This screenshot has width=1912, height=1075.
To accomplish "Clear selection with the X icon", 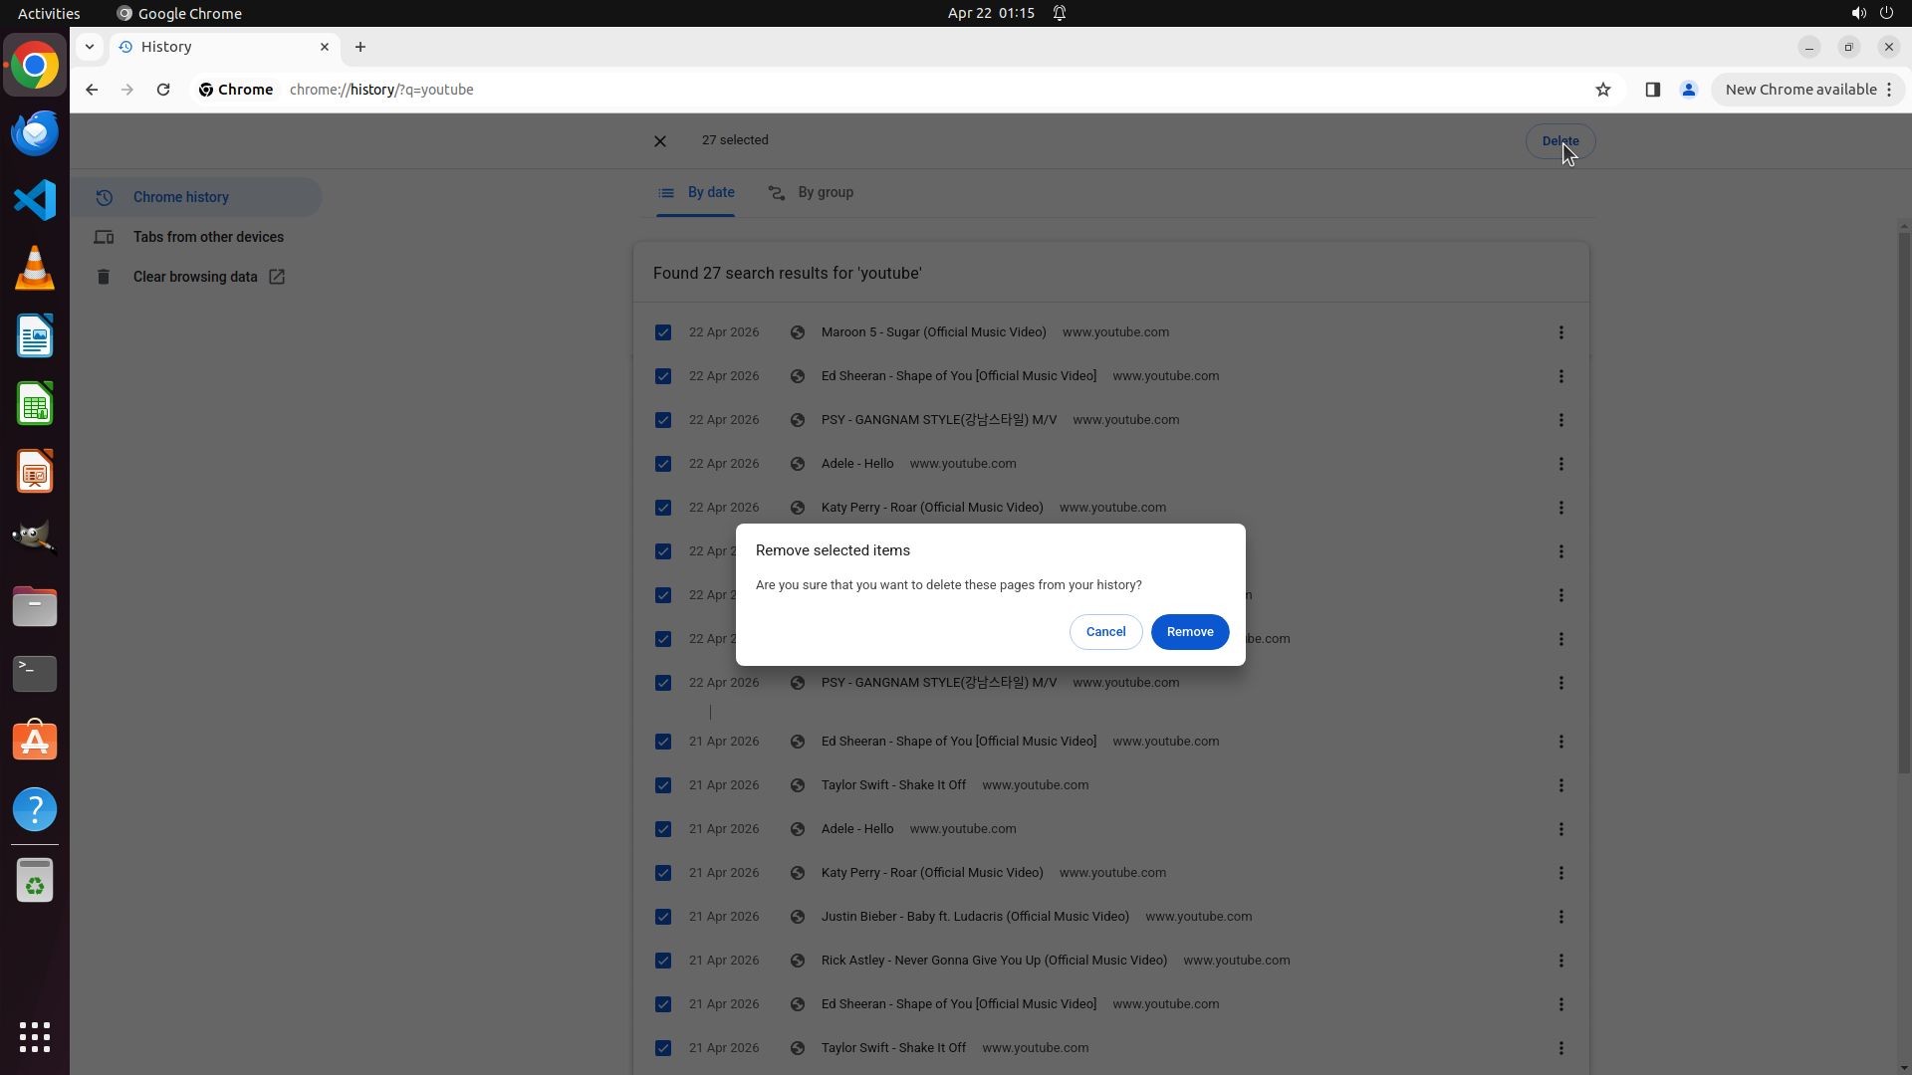I will 660,141.
